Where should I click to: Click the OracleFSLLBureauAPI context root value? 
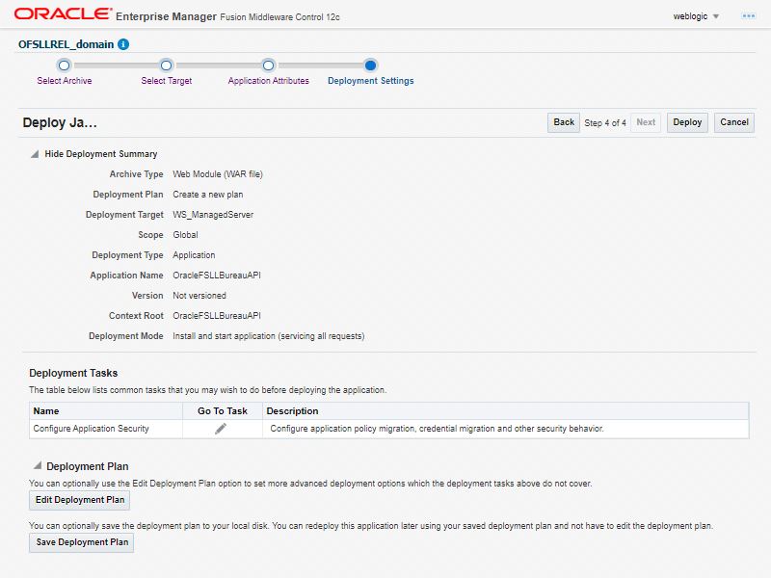pyautogui.click(x=216, y=316)
